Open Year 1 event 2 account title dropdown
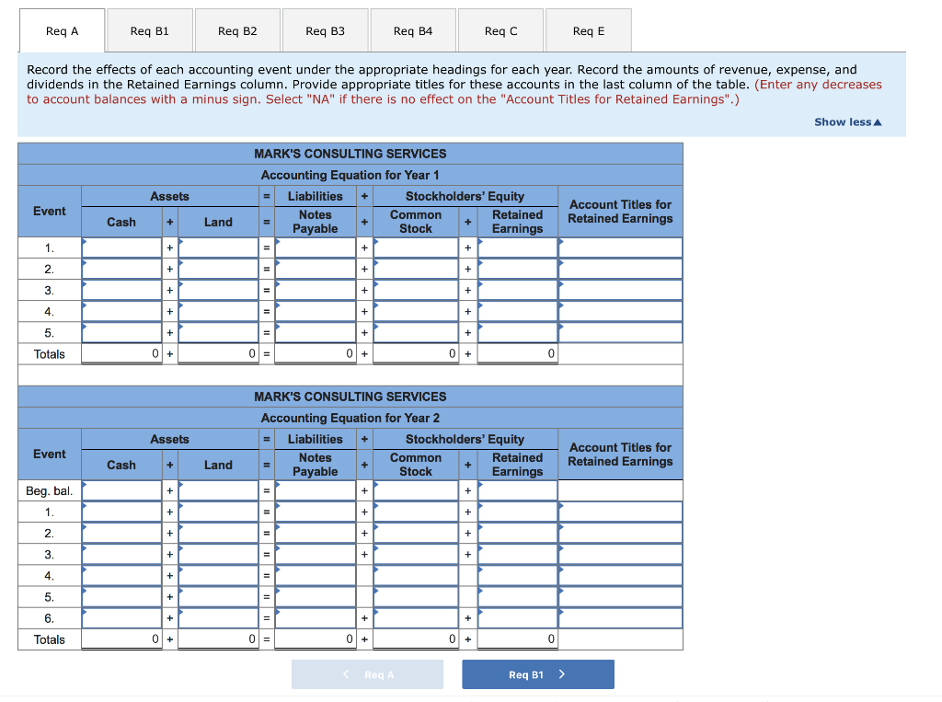 coord(621,269)
